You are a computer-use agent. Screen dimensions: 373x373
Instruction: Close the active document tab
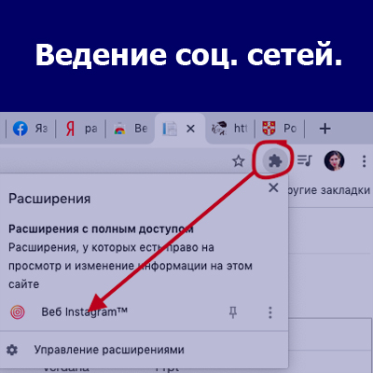coord(190,129)
